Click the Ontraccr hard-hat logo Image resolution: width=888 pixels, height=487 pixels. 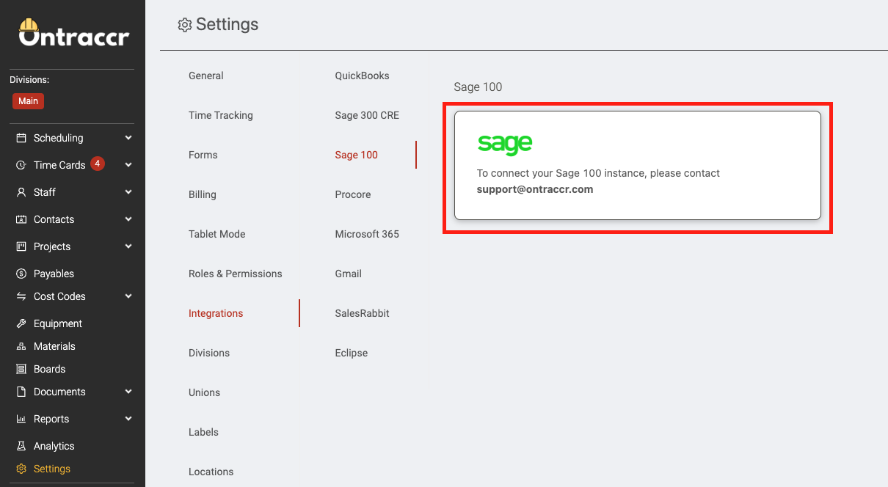[x=74, y=33]
